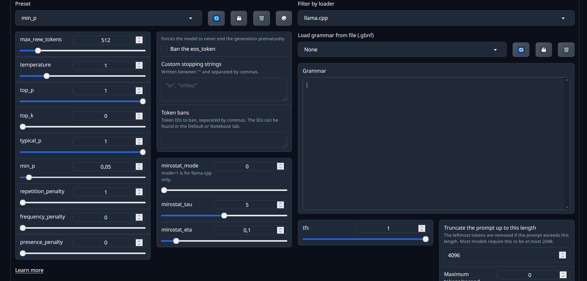Save the grammar file
Image resolution: width=587 pixels, height=281 pixels.
coord(544,50)
